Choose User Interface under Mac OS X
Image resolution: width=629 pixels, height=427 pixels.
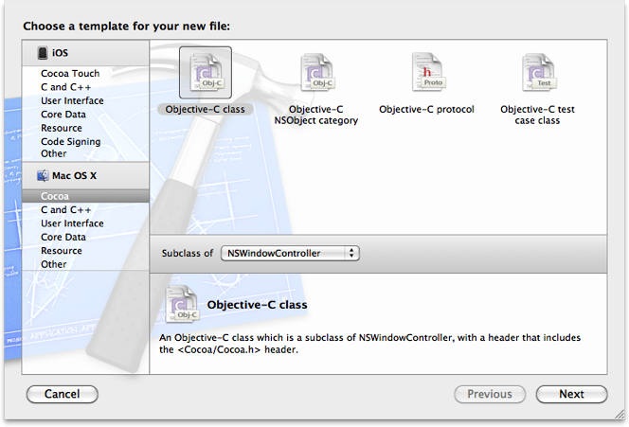[x=72, y=223]
